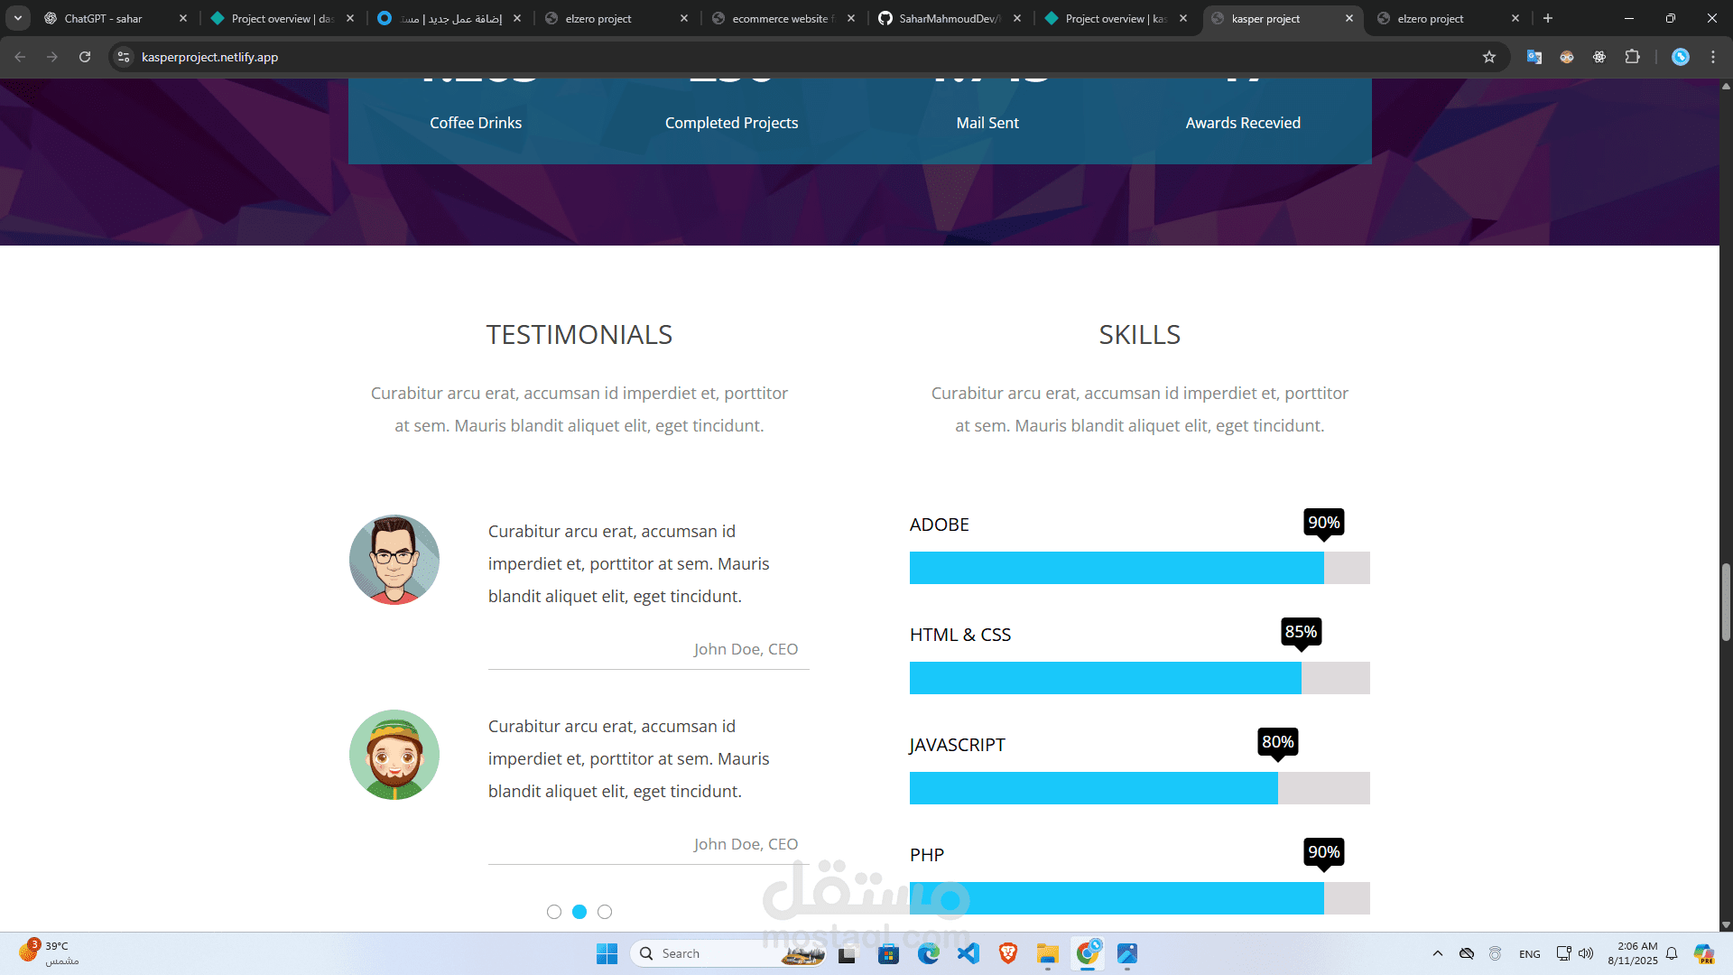Open the Brave browser taskbar icon
This screenshot has height=975, width=1733.
tap(1008, 953)
